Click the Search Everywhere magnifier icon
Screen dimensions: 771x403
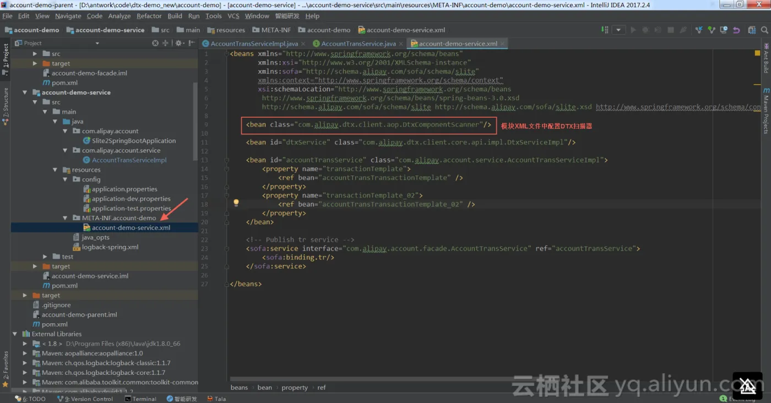point(764,30)
